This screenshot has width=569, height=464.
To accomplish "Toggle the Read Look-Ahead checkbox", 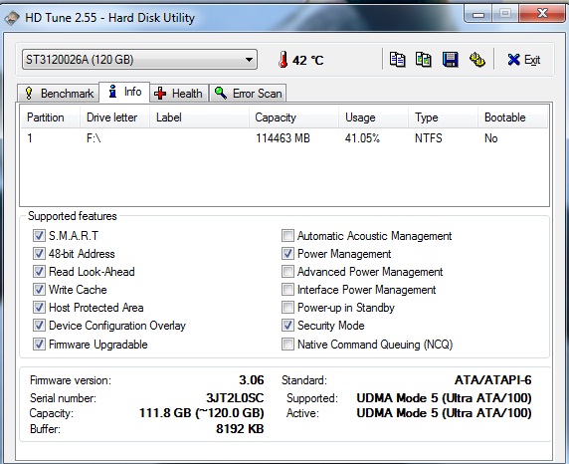I will click(x=39, y=272).
